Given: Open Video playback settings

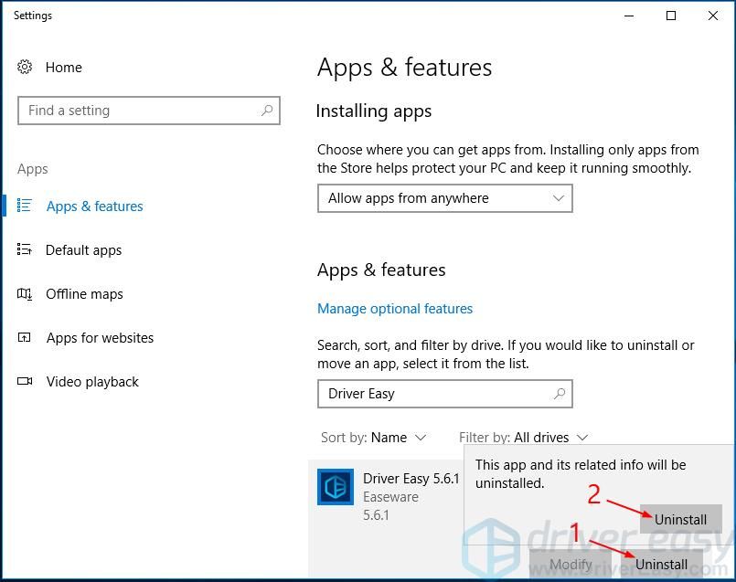Looking at the screenshot, I should 92,382.
